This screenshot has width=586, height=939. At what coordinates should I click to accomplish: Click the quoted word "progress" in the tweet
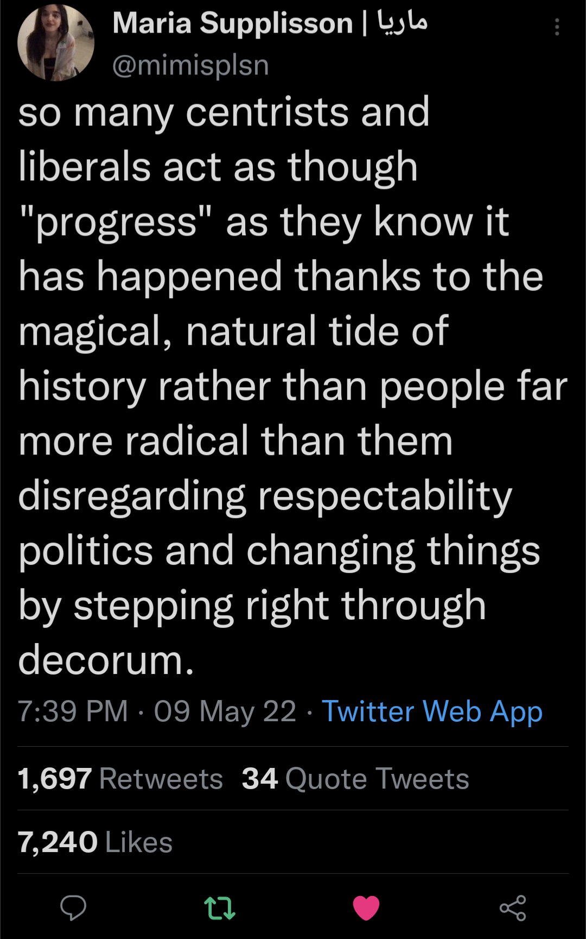coord(116,222)
